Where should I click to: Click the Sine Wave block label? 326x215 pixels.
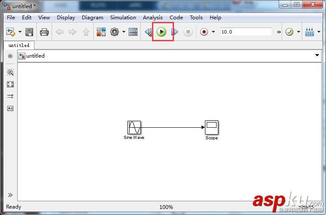tap(134, 137)
